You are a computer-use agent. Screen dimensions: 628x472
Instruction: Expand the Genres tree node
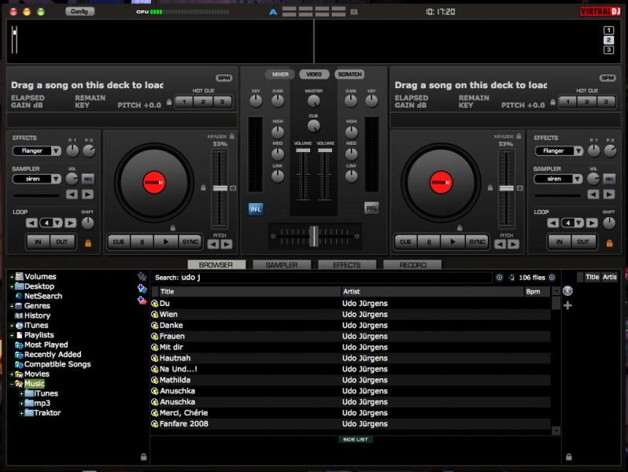(12, 306)
